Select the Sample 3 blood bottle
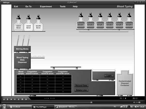 (100, 21)
